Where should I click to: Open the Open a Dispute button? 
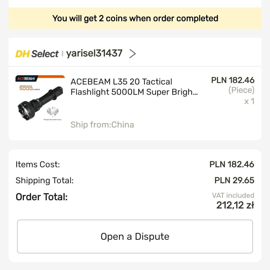tap(135, 236)
